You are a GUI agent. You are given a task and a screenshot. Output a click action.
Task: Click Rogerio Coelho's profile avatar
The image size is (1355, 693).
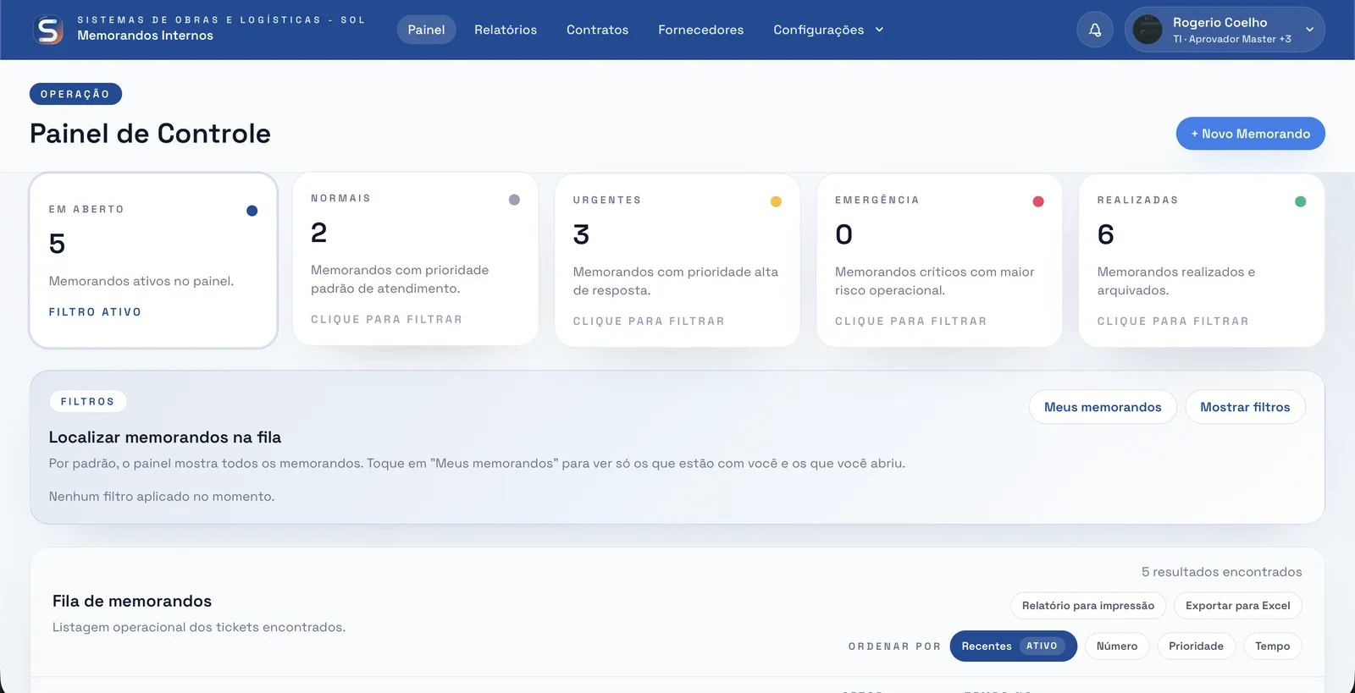[x=1148, y=30]
